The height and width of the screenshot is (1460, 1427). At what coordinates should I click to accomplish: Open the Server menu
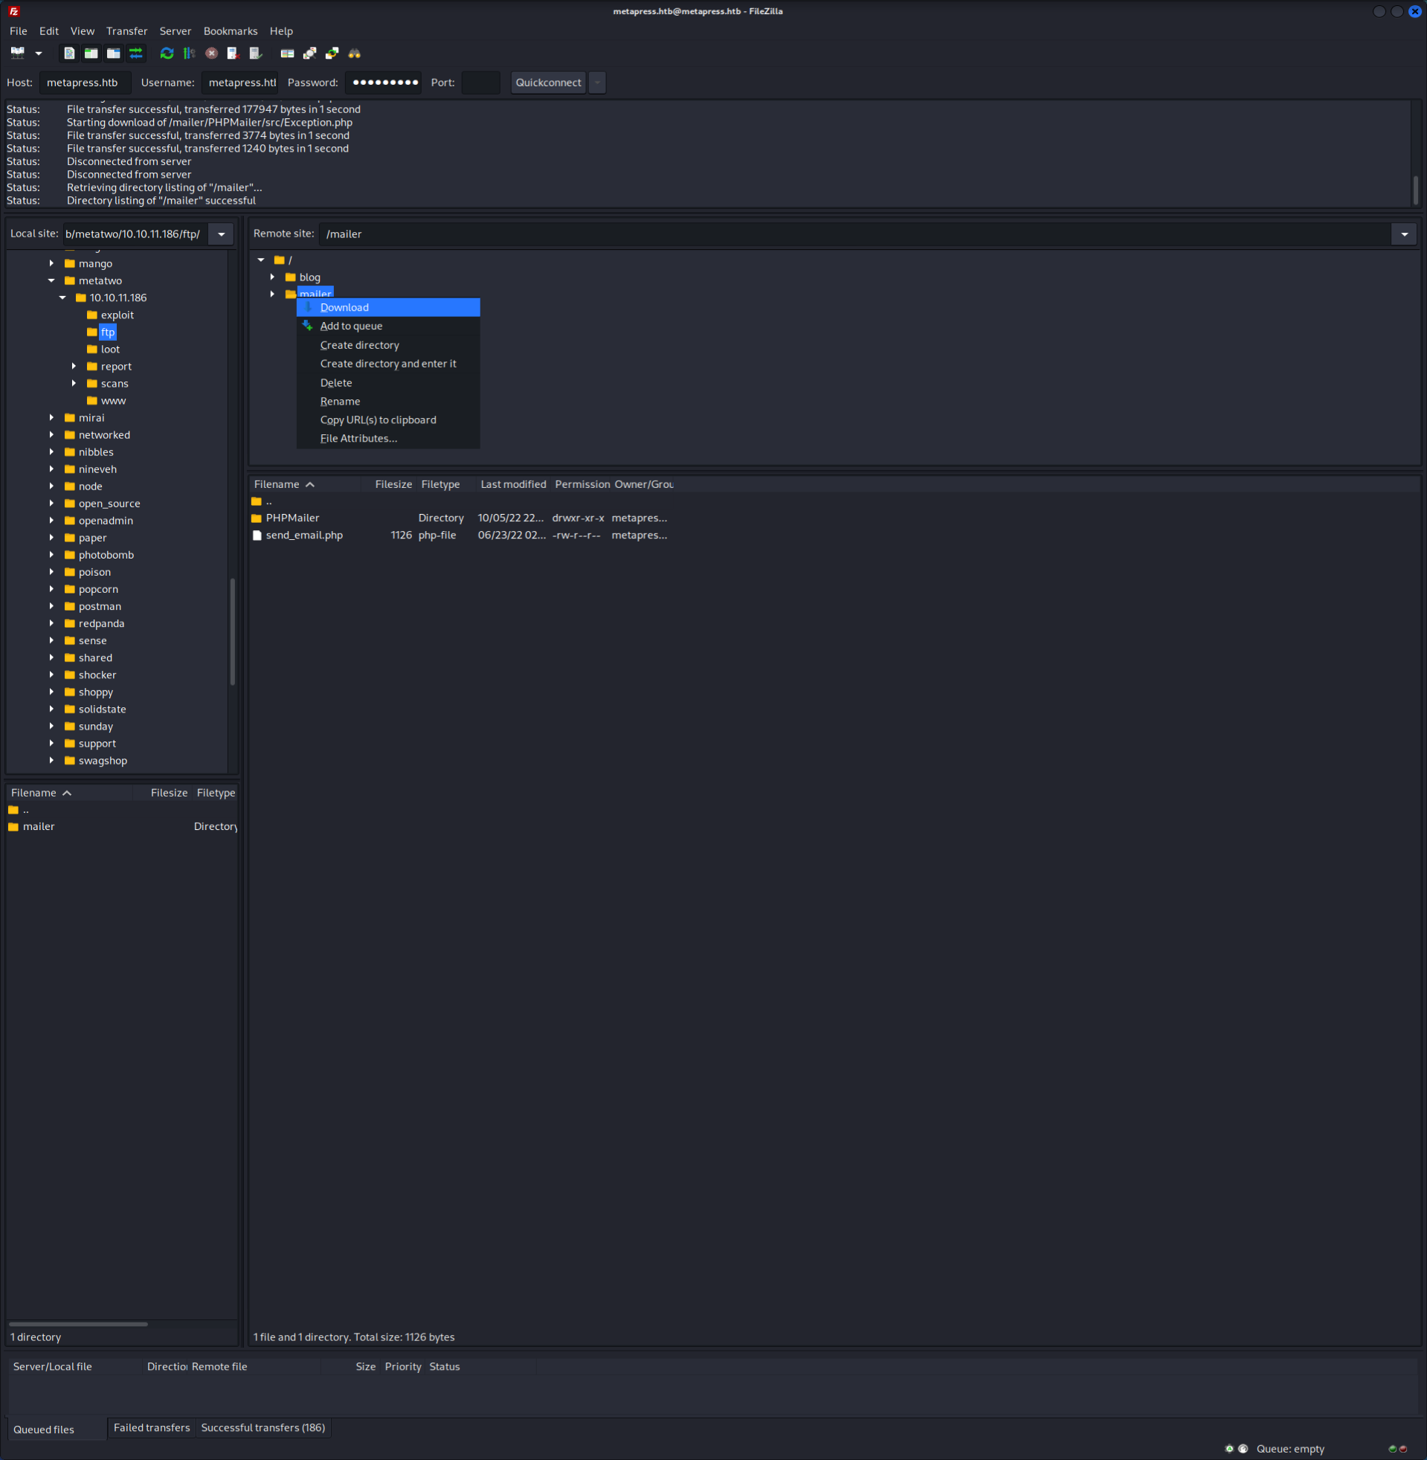click(175, 30)
